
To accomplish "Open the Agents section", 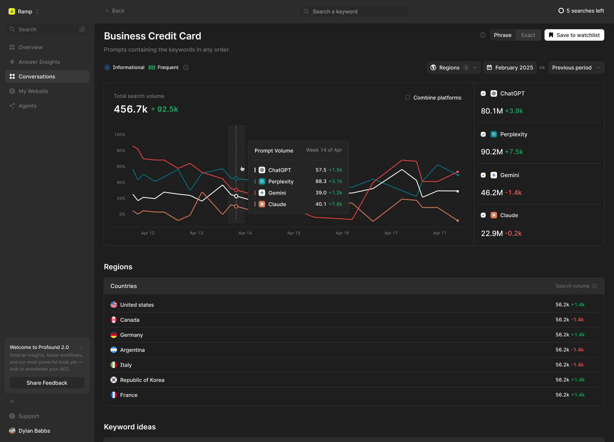I will coord(47,106).
